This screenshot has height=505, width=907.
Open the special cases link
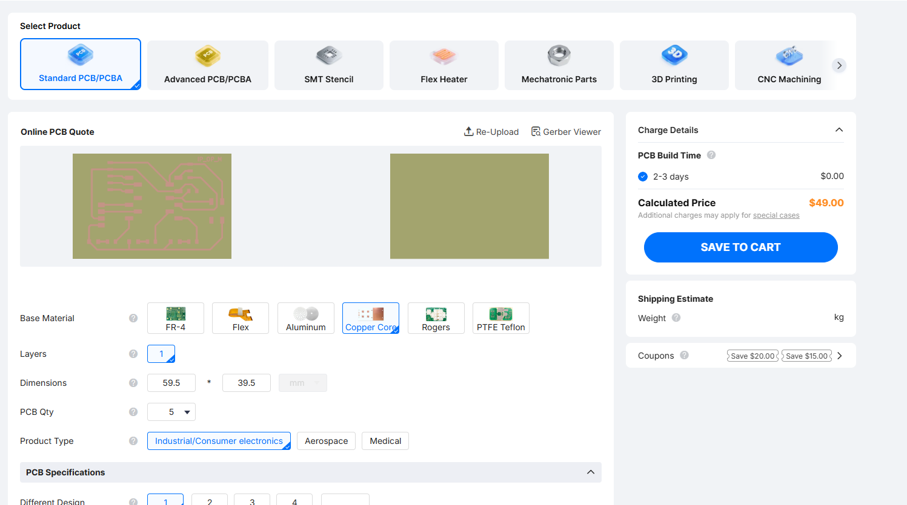(776, 215)
